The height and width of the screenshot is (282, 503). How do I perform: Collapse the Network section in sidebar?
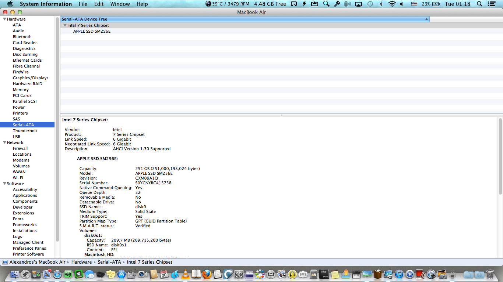coord(4,142)
